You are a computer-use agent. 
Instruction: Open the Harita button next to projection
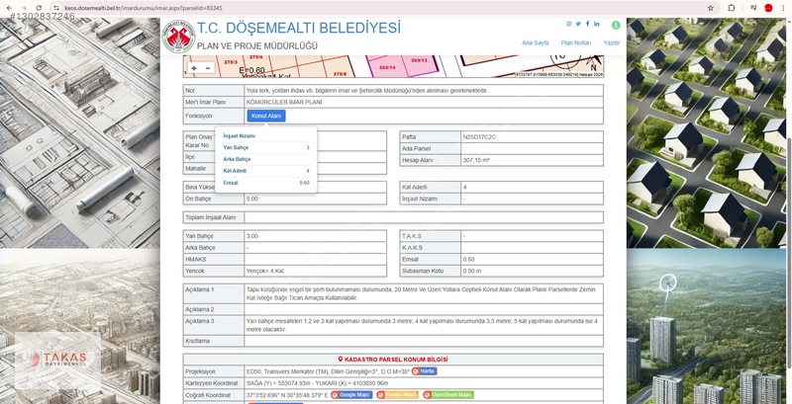[424, 371]
